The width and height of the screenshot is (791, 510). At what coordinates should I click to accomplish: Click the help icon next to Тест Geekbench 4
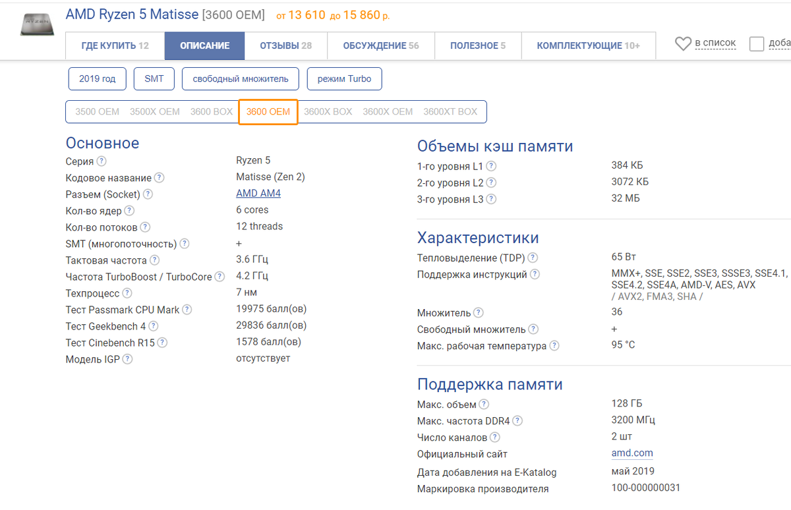pos(154,326)
